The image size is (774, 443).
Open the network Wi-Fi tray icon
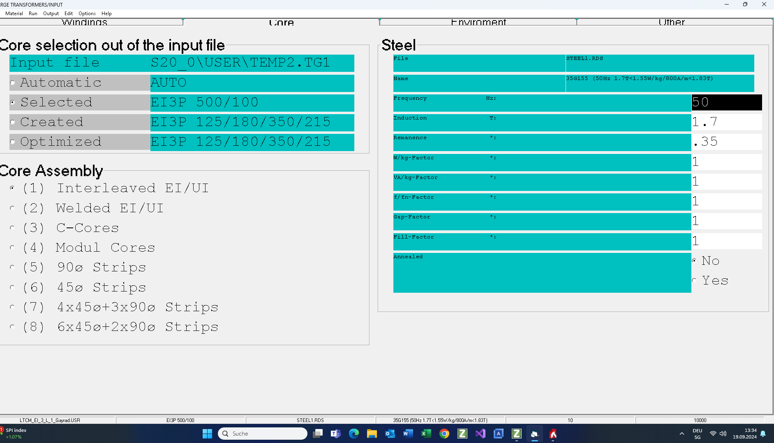coord(713,434)
